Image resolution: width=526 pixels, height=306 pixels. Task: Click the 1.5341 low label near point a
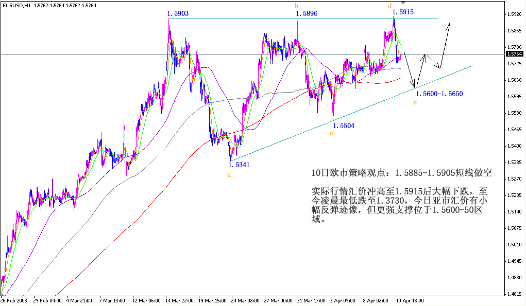(238, 165)
